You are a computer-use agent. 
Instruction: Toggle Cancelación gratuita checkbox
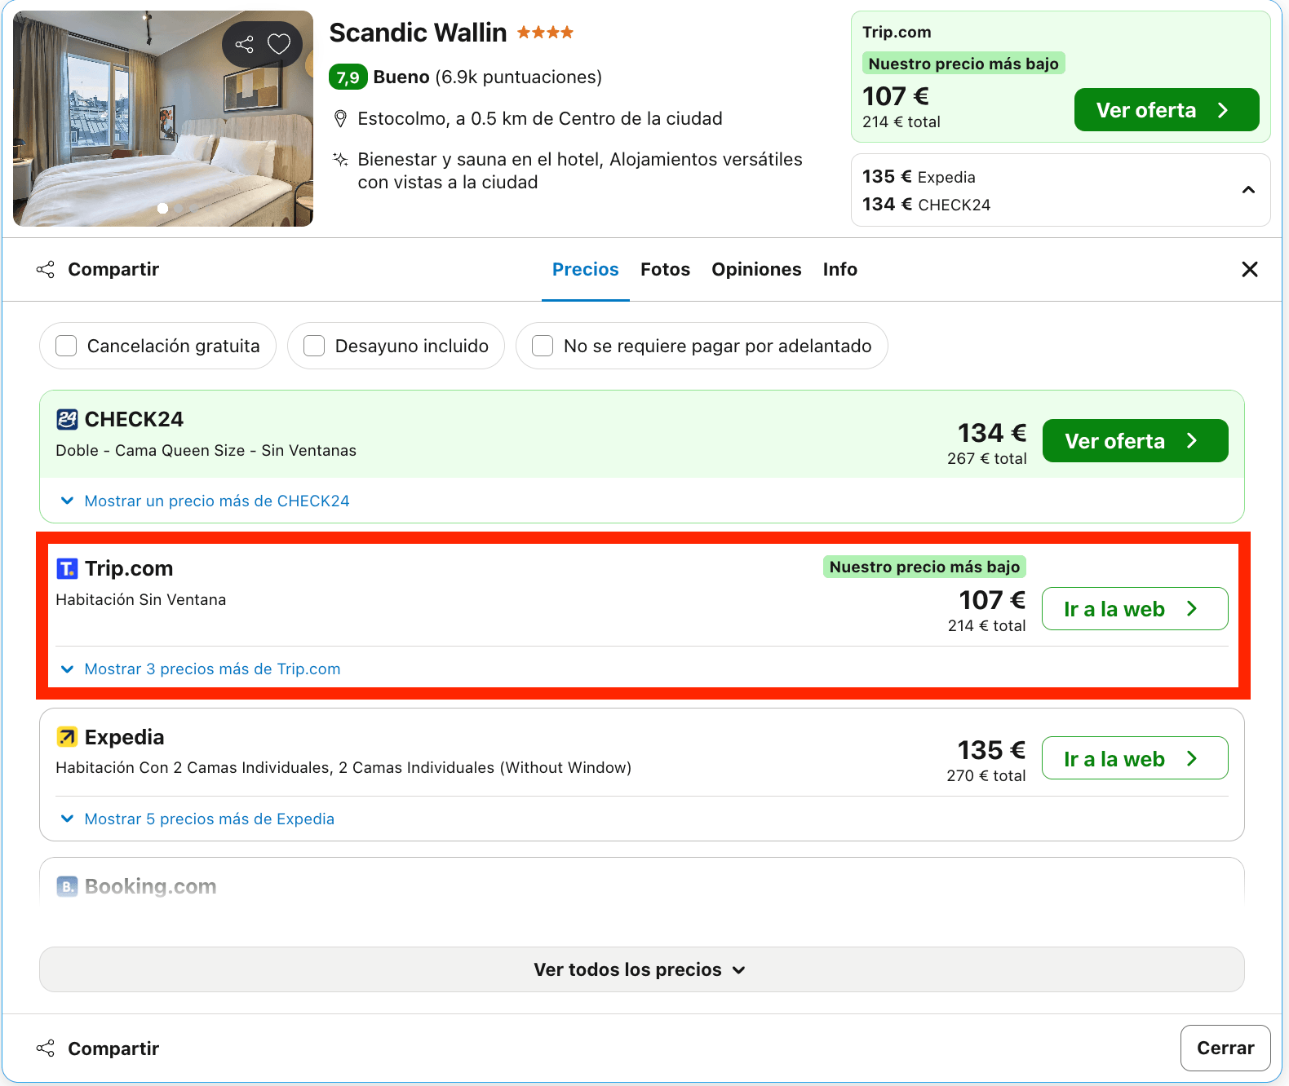(x=66, y=346)
